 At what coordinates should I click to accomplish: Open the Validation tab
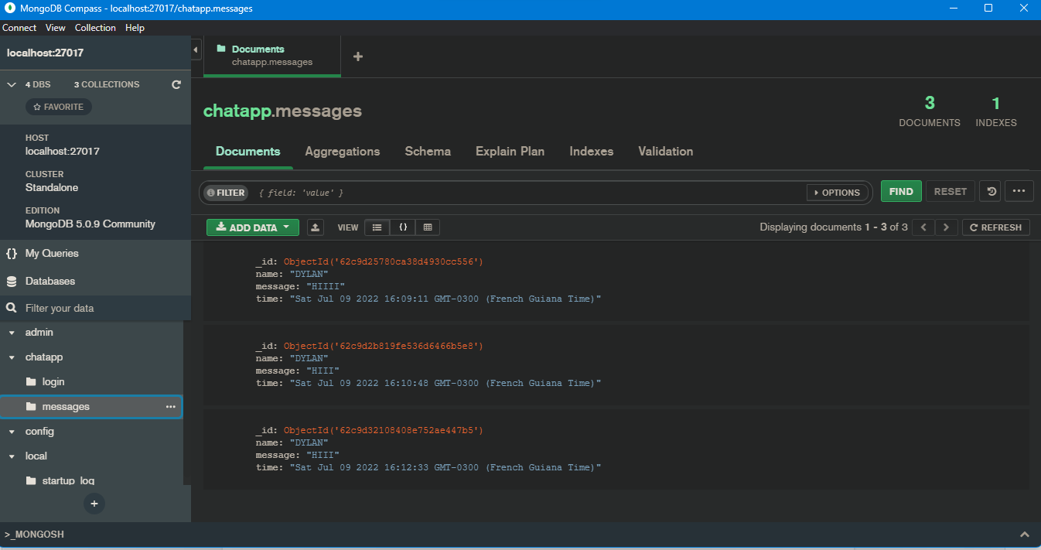pos(666,152)
